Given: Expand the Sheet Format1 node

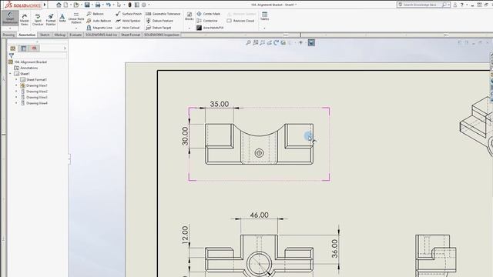Looking at the screenshot, I should tap(16, 79).
